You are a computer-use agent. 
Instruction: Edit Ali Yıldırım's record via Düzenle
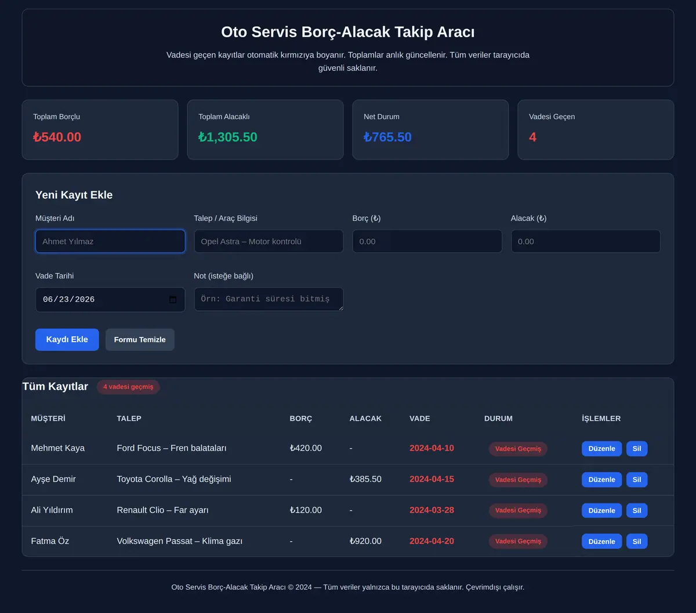pos(602,510)
